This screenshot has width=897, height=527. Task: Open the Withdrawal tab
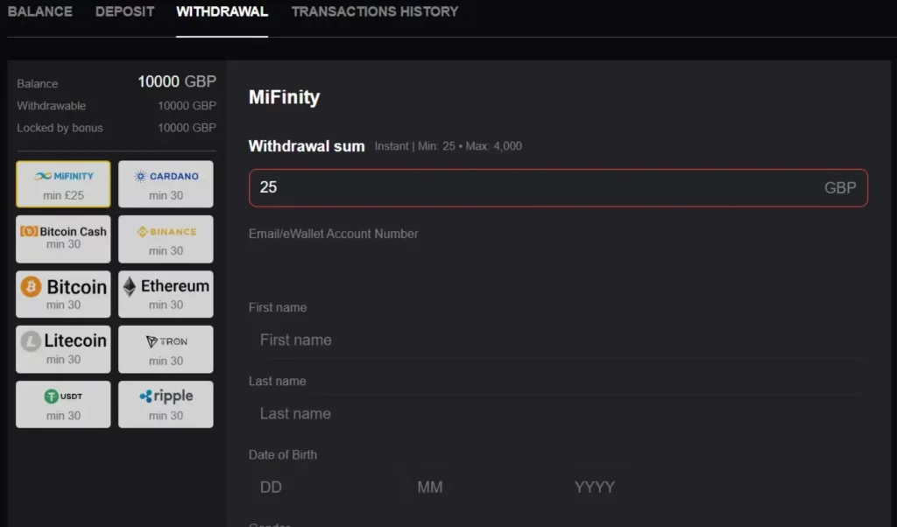222,11
